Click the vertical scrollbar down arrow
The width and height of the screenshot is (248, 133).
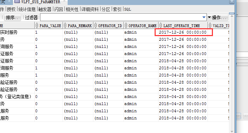tap(232, 132)
